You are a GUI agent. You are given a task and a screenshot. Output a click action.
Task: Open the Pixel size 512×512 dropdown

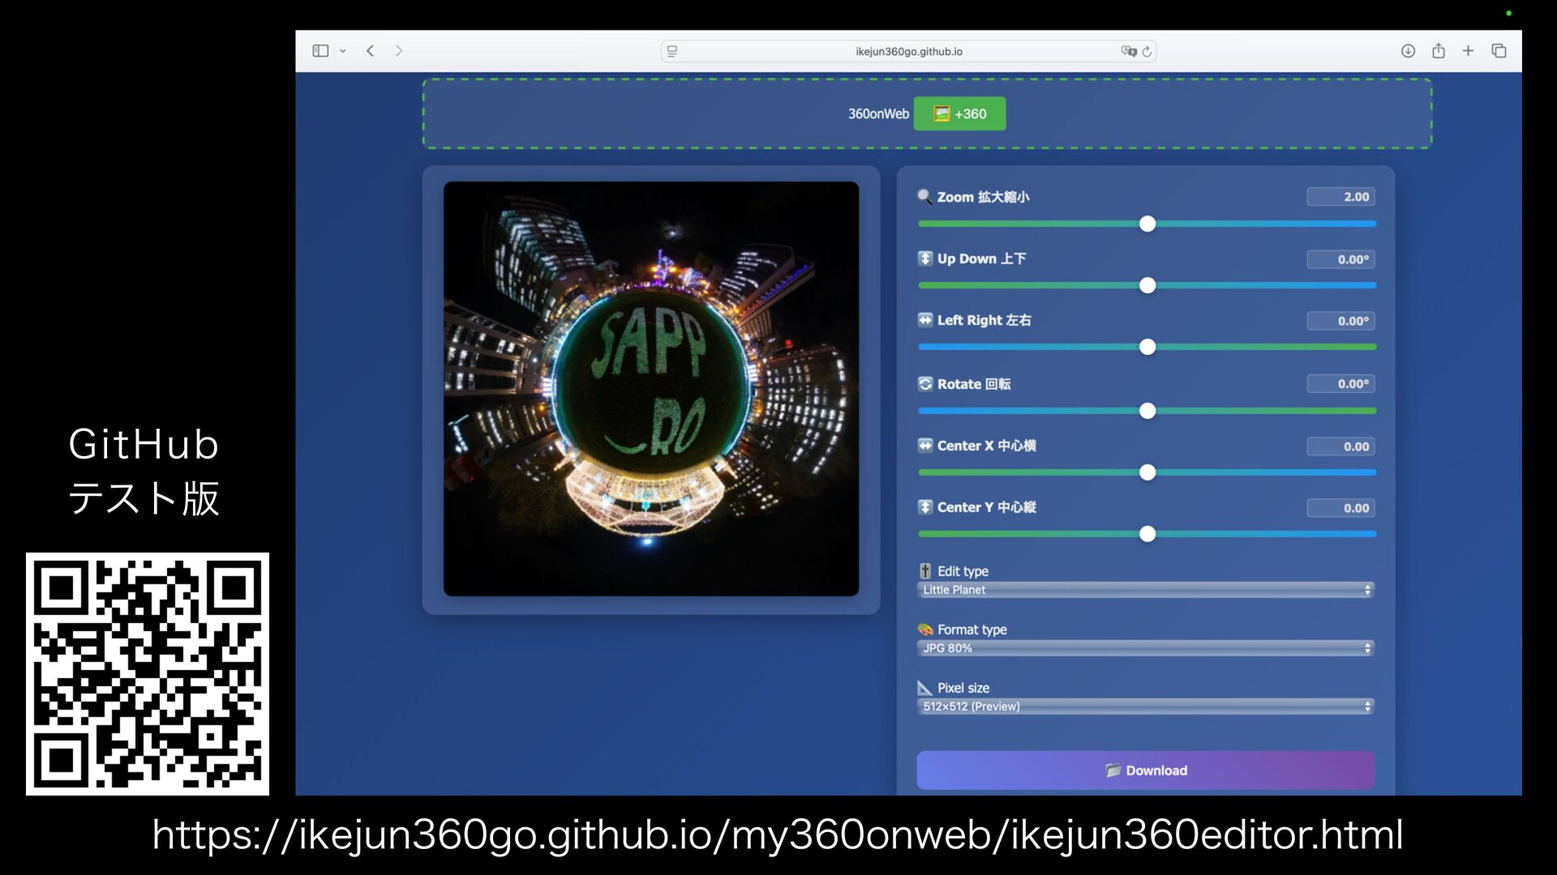click(x=1145, y=706)
